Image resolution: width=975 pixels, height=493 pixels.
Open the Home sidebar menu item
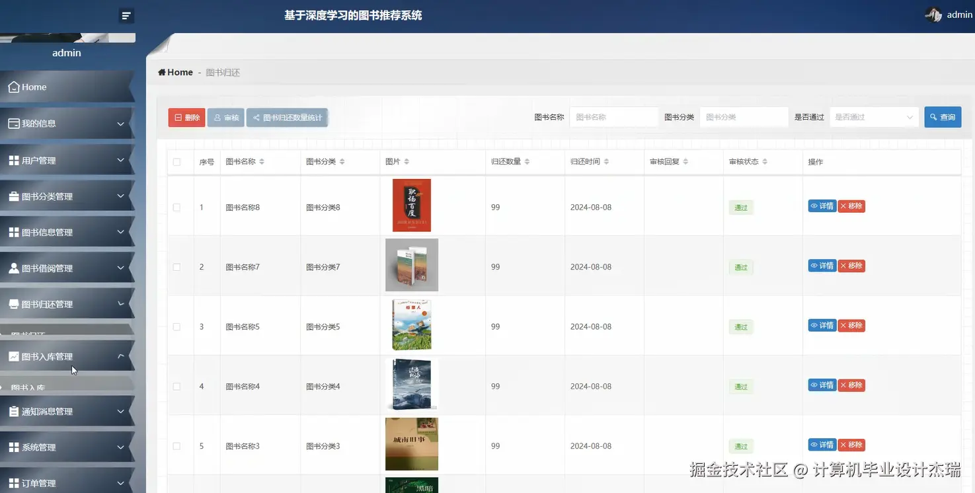pos(66,87)
